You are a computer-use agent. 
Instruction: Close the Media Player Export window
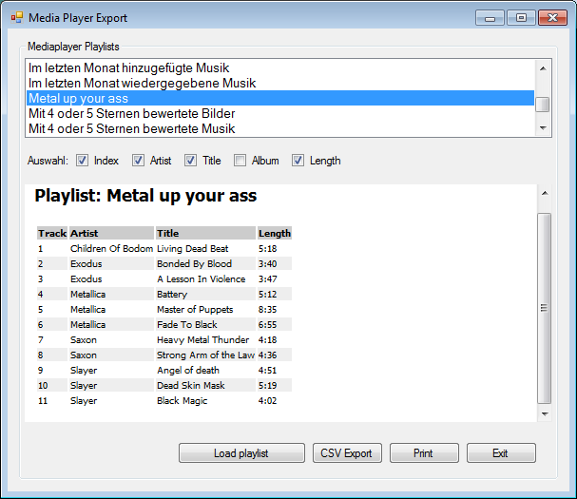coord(552,18)
